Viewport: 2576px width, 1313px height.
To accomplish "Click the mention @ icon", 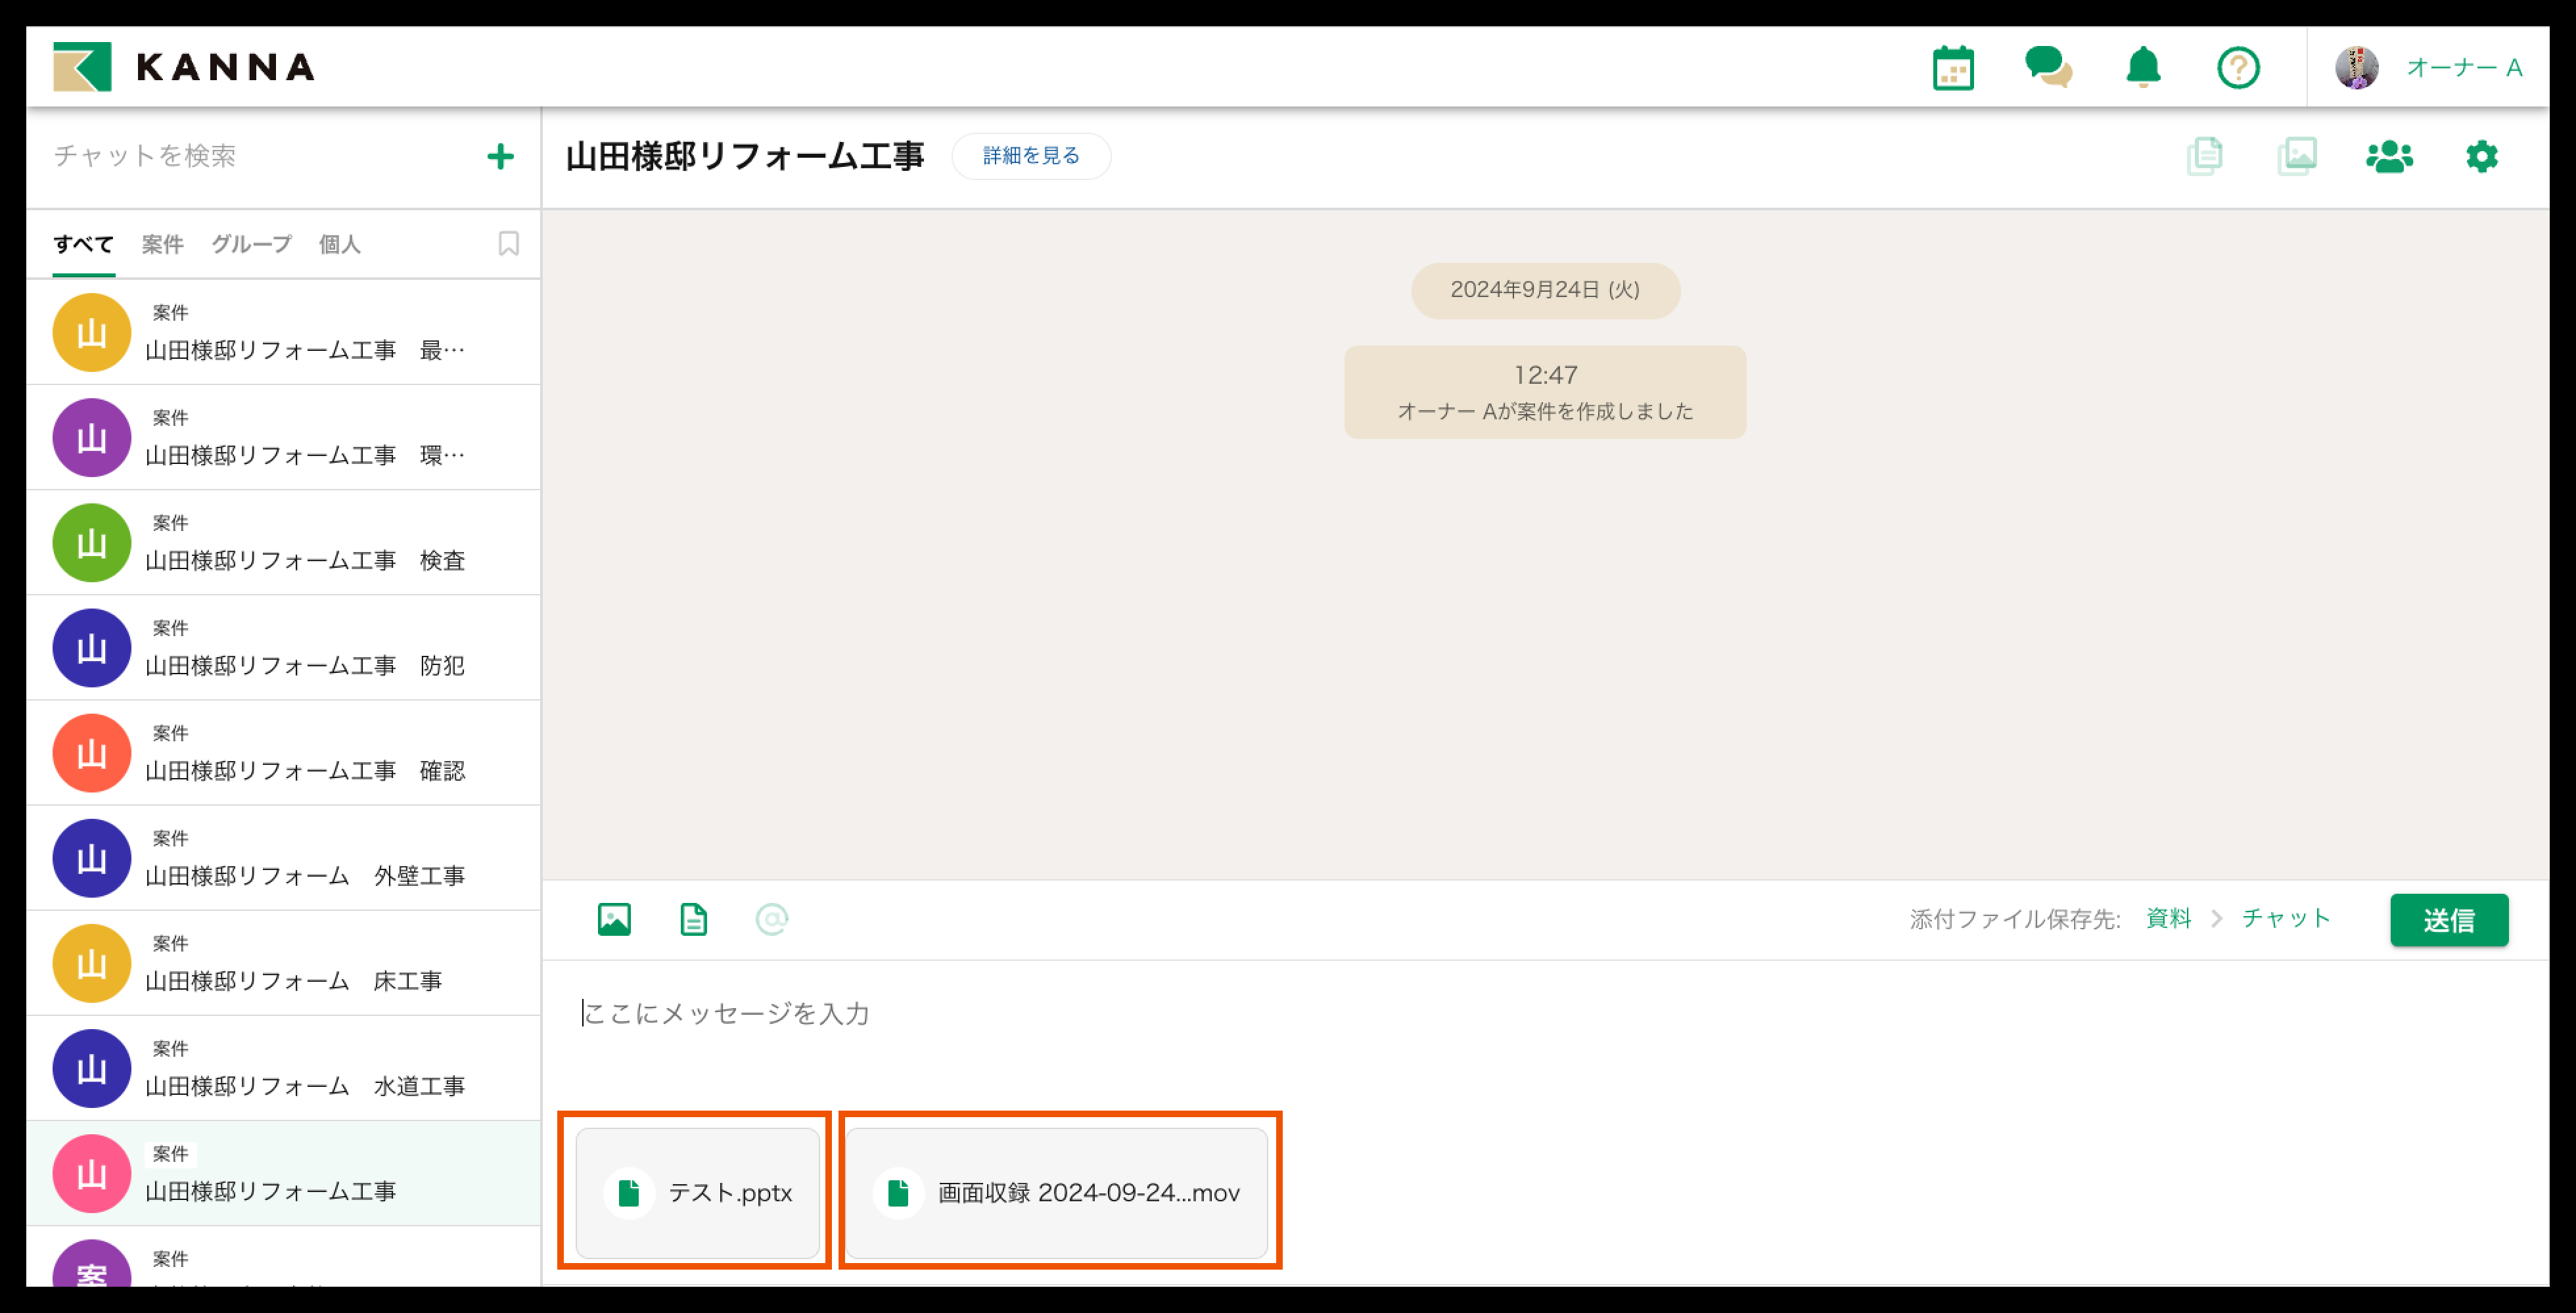I will [771, 919].
